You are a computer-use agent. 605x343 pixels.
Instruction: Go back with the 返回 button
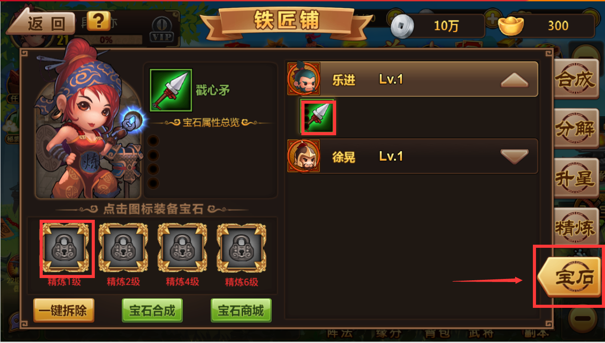pos(41,22)
